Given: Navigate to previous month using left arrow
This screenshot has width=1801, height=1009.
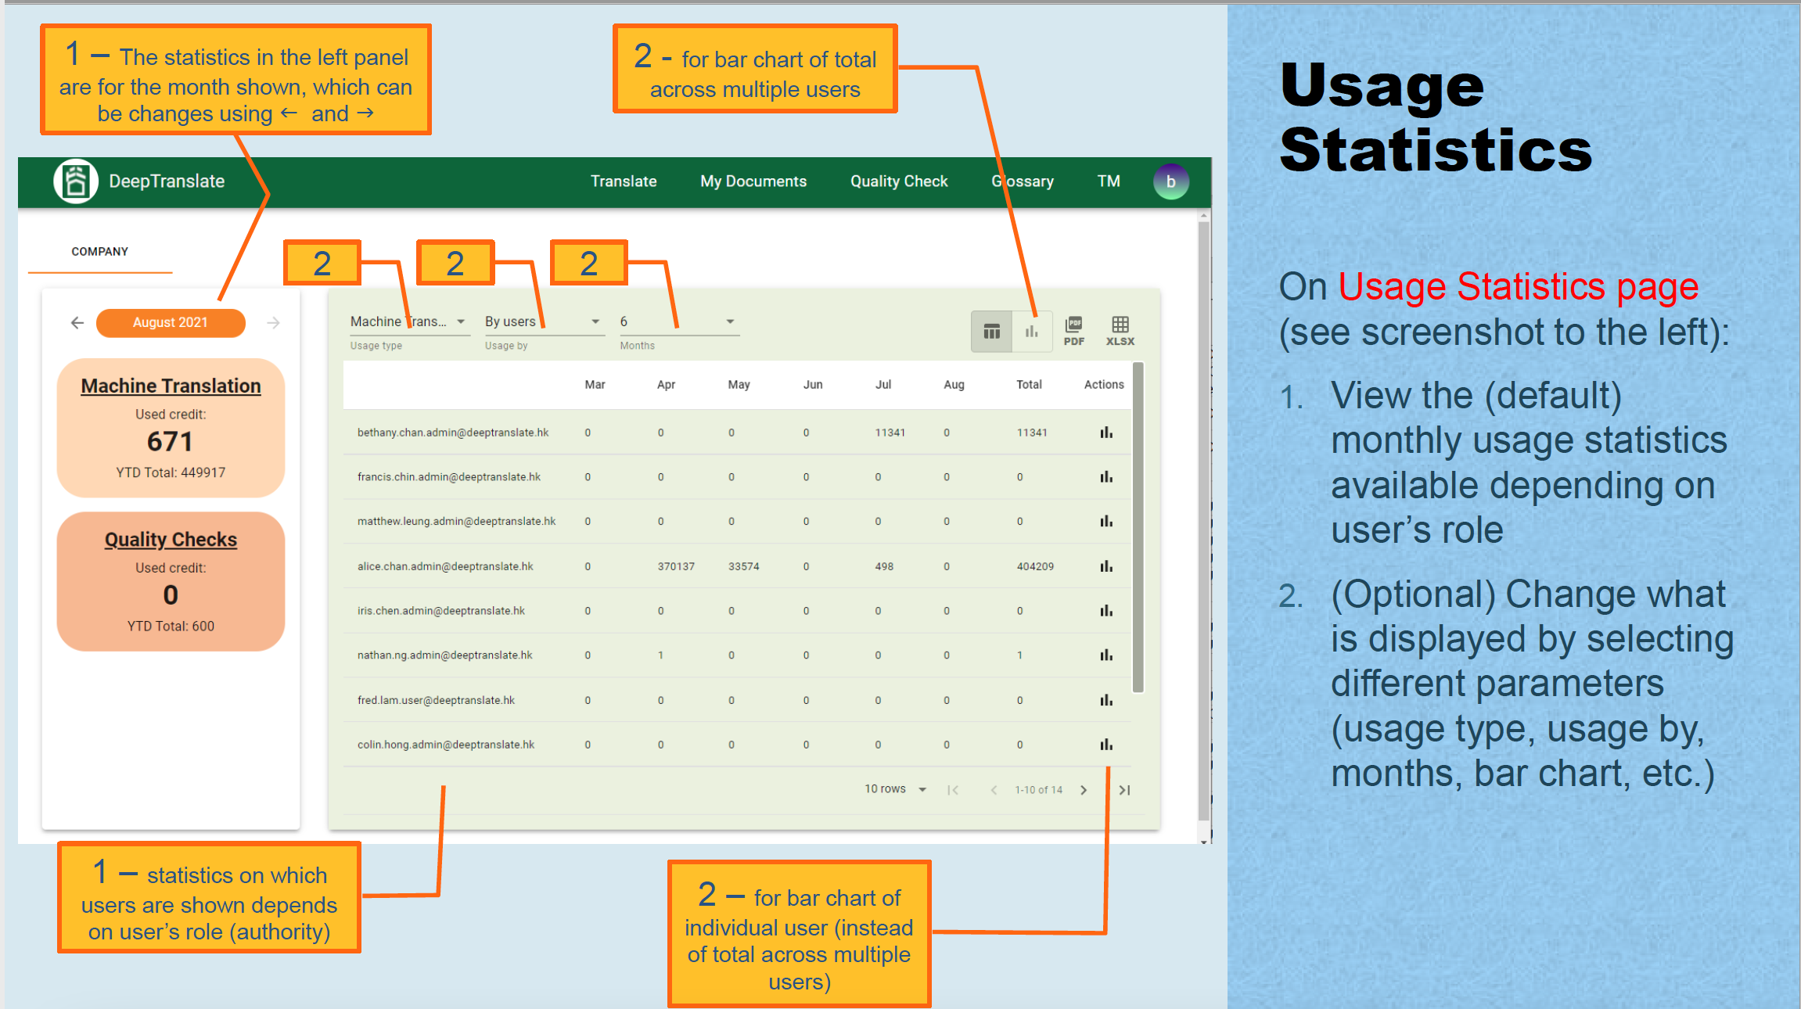Looking at the screenshot, I should click(77, 323).
